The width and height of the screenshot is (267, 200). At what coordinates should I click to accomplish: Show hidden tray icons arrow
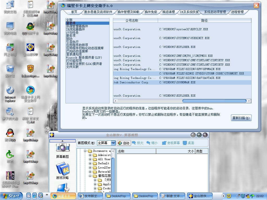(x=223, y=196)
